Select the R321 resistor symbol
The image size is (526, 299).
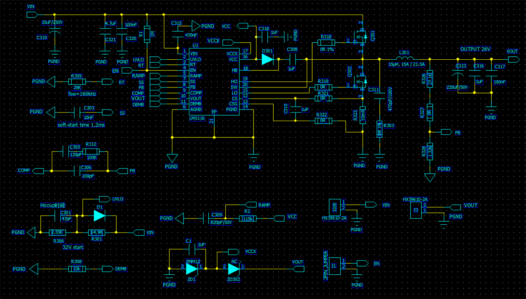click(323, 99)
